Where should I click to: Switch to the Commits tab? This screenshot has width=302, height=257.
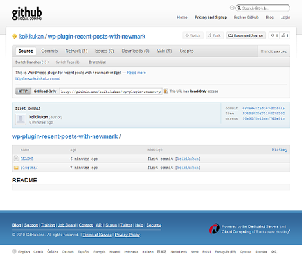click(49, 51)
